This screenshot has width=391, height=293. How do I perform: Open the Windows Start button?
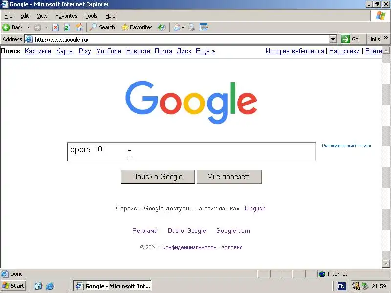14,286
